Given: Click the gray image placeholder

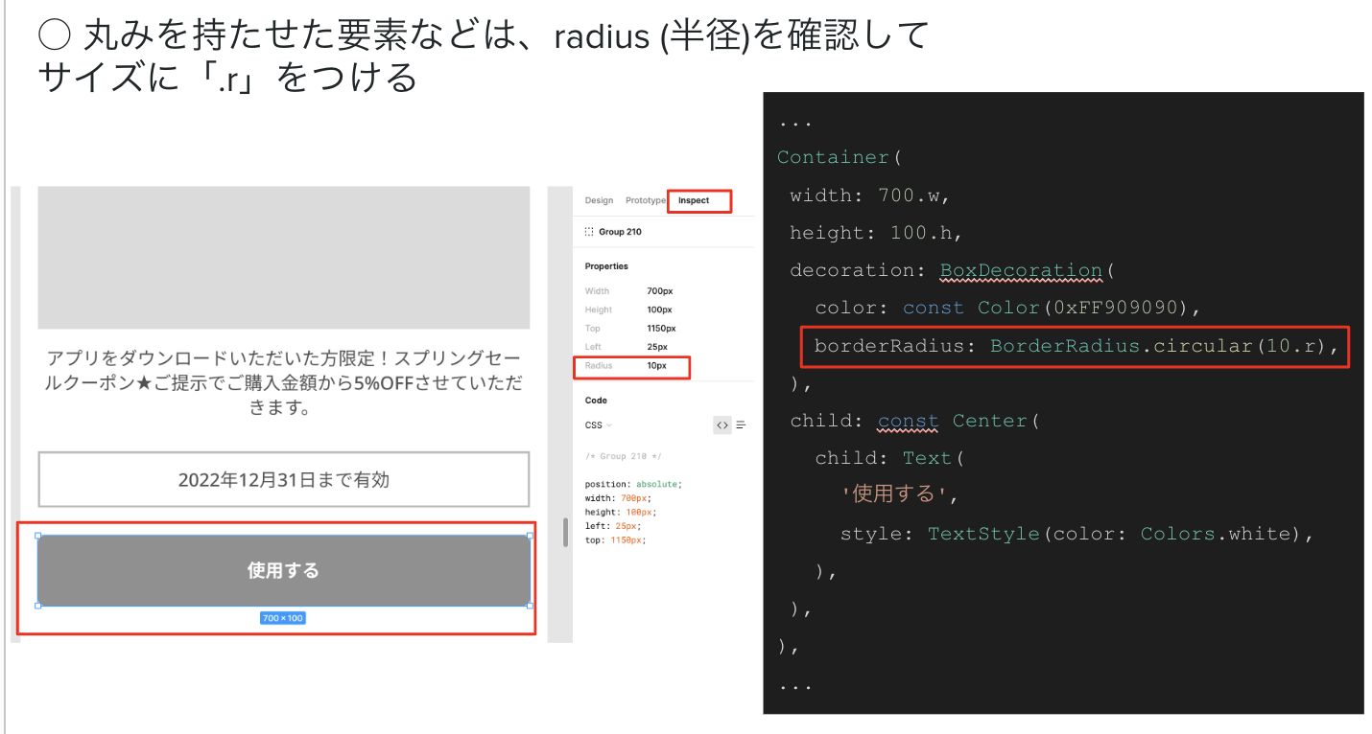Looking at the screenshot, I should [x=283, y=258].
